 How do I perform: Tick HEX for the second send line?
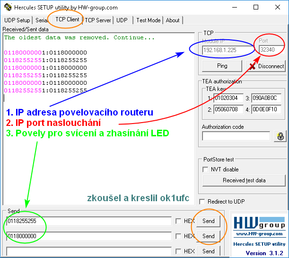(x=178, y=236)
